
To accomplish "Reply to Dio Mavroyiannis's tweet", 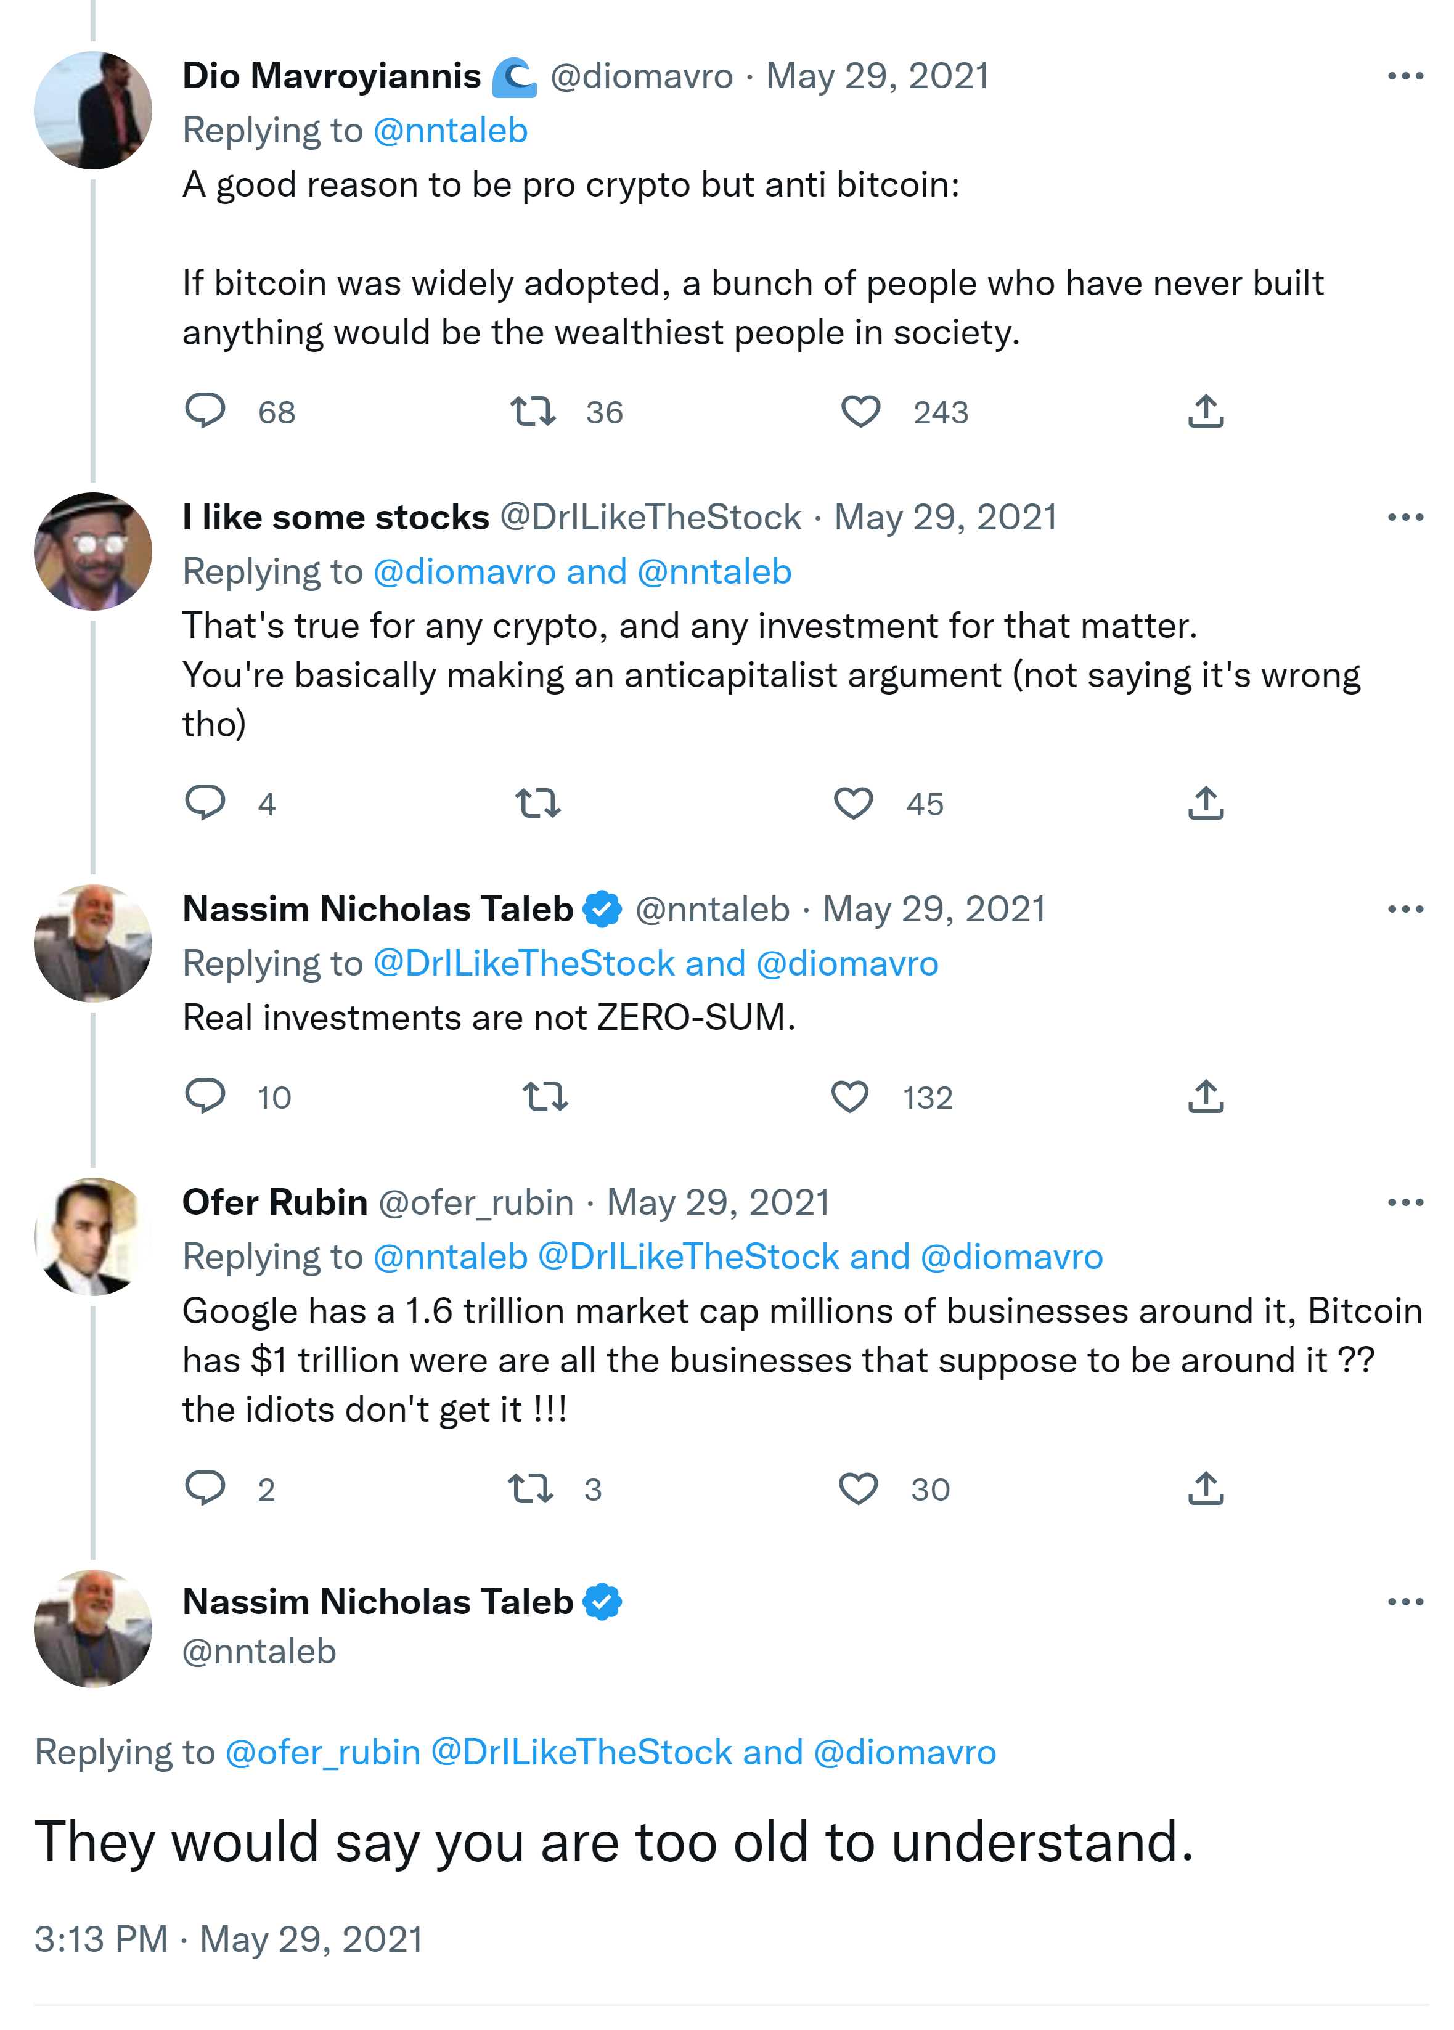I will [x=205, y=411].
